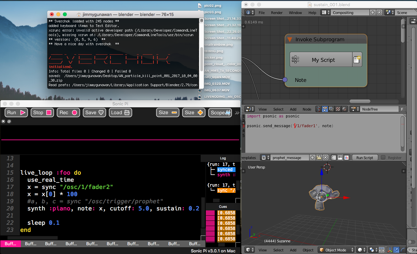Viewport: 417px width, 254px height.
Task: Open the Blender Render menu
Action: pos(277,13)
